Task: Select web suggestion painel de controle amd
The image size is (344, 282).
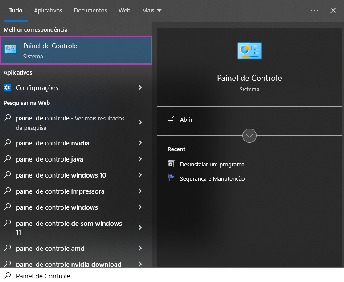Action: (50, 249)
